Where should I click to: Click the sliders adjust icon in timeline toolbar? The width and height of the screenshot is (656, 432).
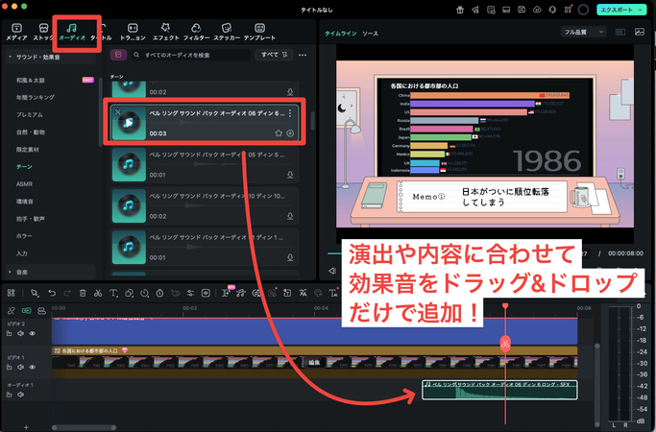[x=190, y=293]
